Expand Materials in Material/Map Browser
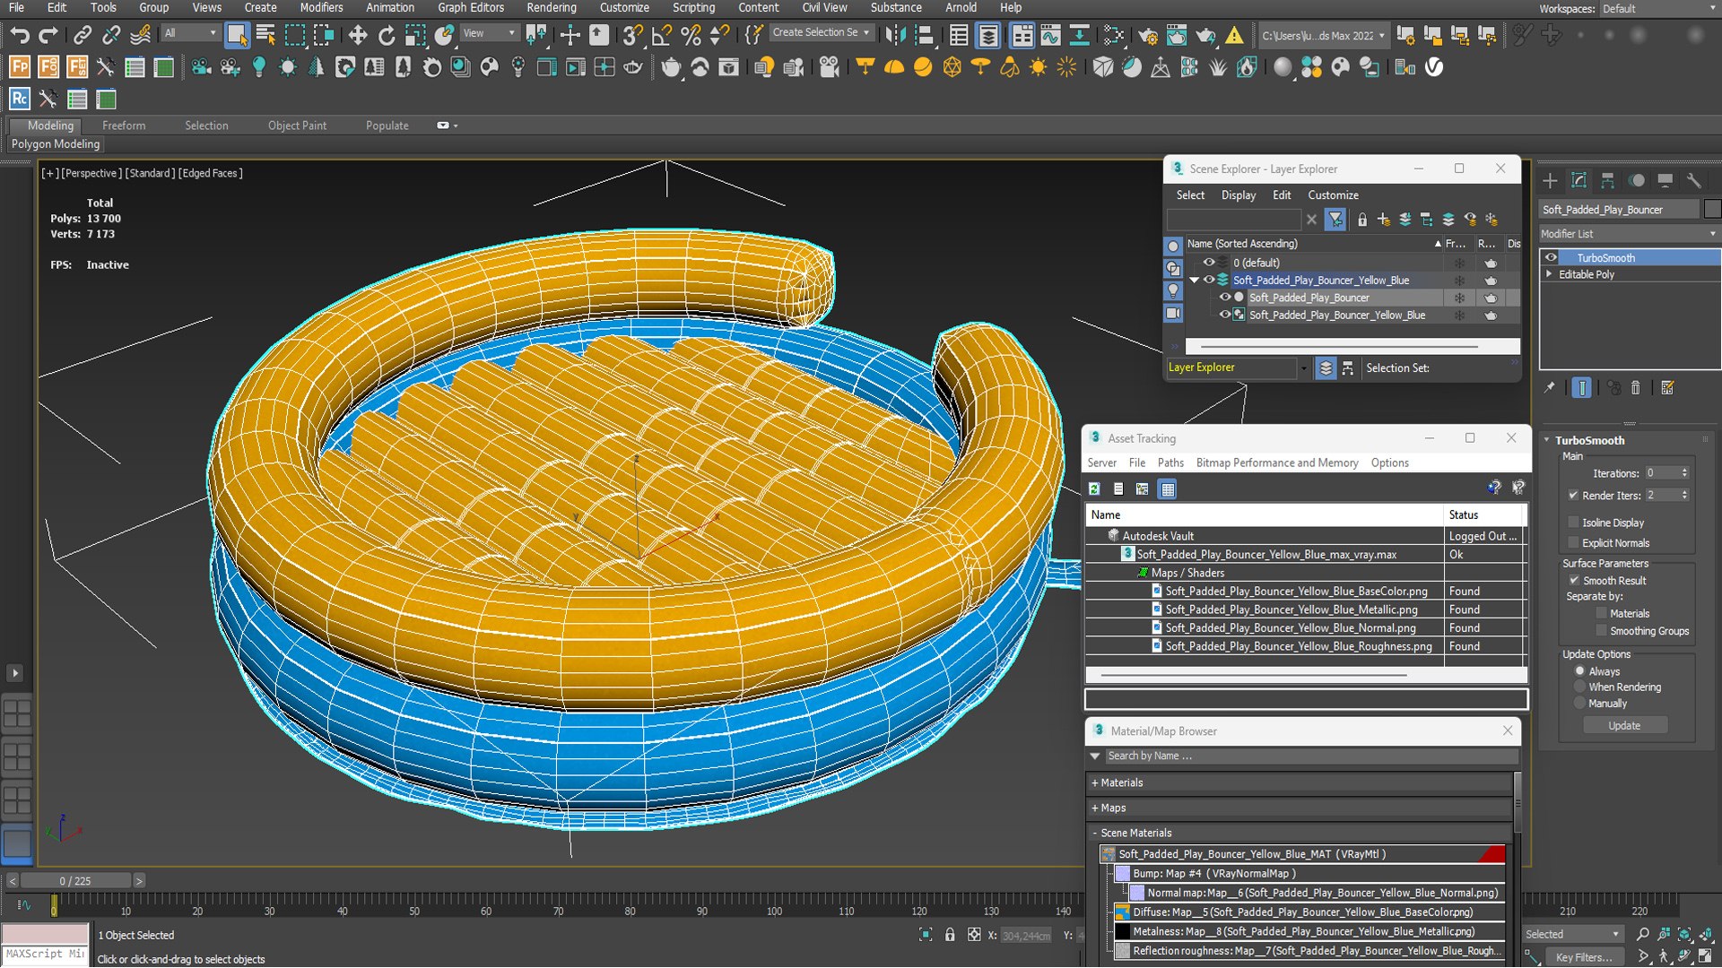Viewport: 1722px width, 968px height. point(1095,782)
